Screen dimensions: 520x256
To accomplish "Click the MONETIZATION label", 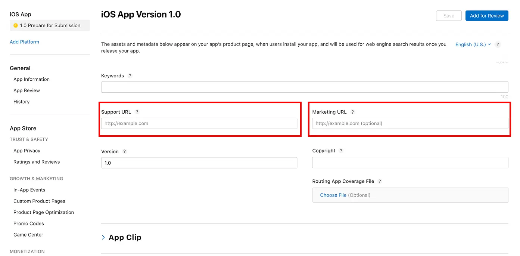I will (x=27, y=252).
